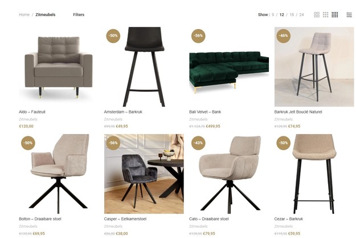The height and width of the screenshot is (238, 356).
Task: Click the -56% badge on Bali Velvet sofa
Action: point(198,36)
